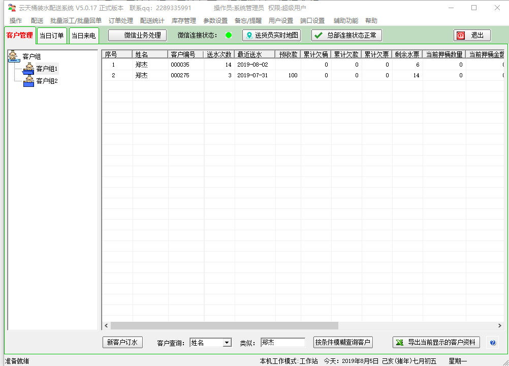Run 按条件模糊查询客户 search
This screenshot has width=509, height=366.
(x=343, y=342)
